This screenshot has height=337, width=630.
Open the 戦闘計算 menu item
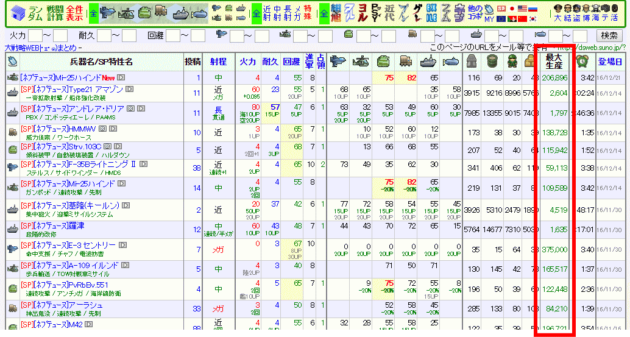pyautogui.click(x=55, y=13)
